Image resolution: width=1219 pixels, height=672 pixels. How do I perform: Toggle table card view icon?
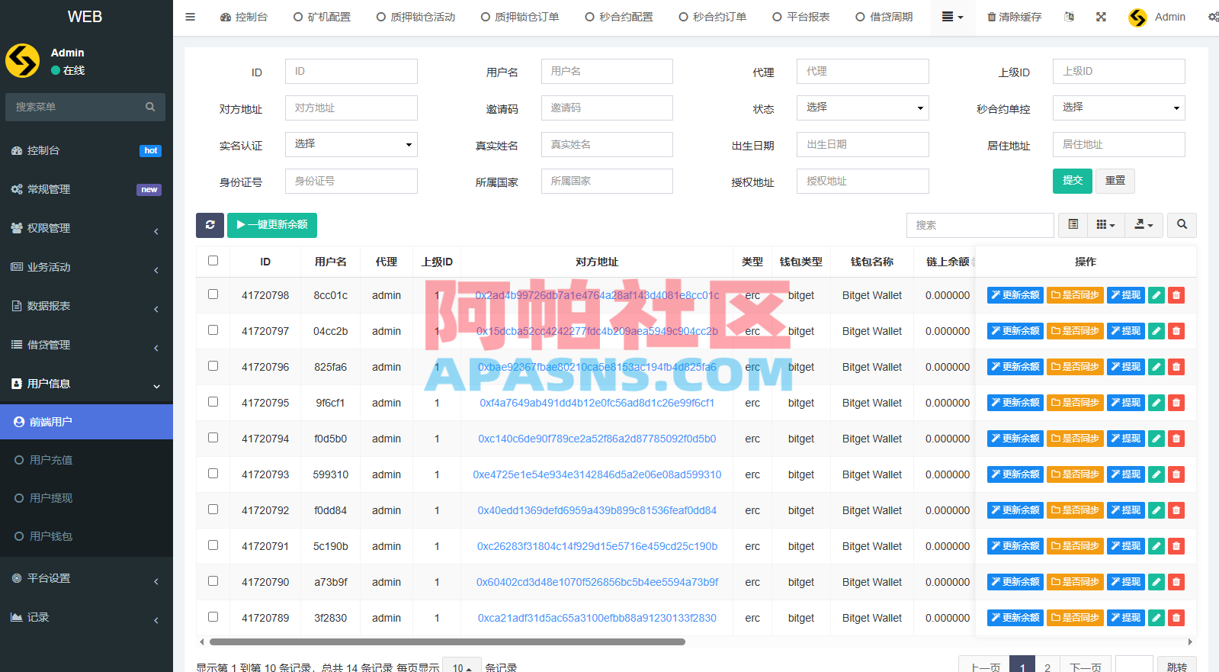(1073, 225)
